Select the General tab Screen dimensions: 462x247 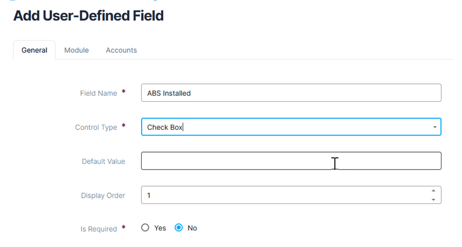pyautogui.click(x=34, y=50)
